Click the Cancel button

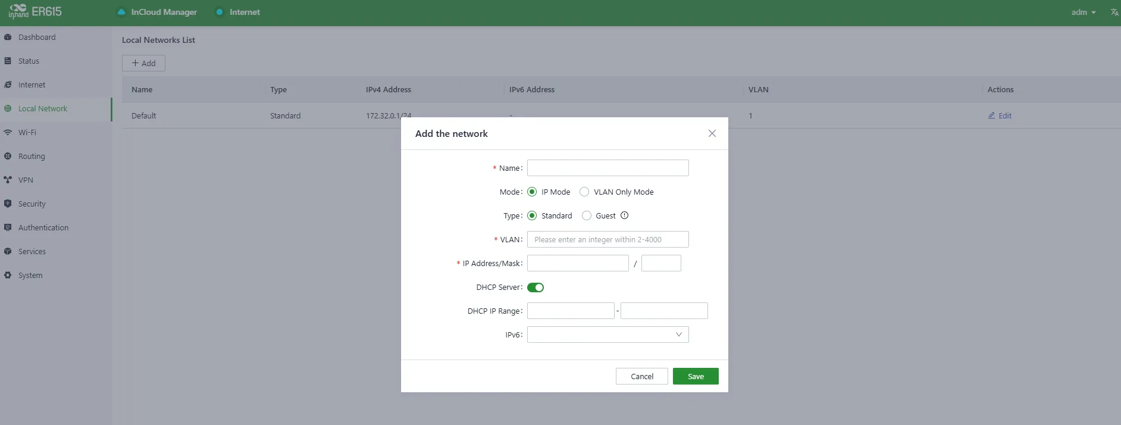point(642,376)
